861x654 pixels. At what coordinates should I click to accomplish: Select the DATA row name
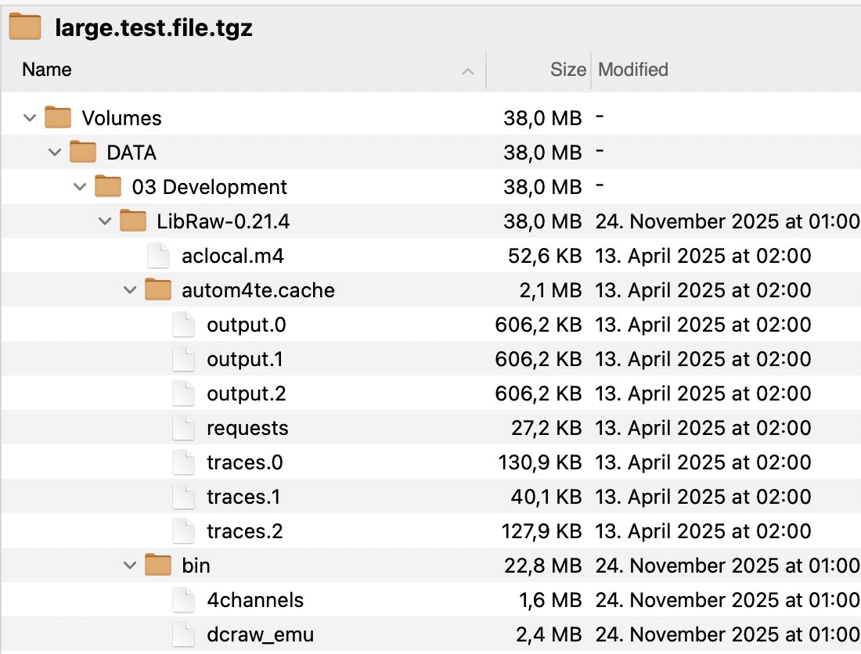tap(131, 153)
